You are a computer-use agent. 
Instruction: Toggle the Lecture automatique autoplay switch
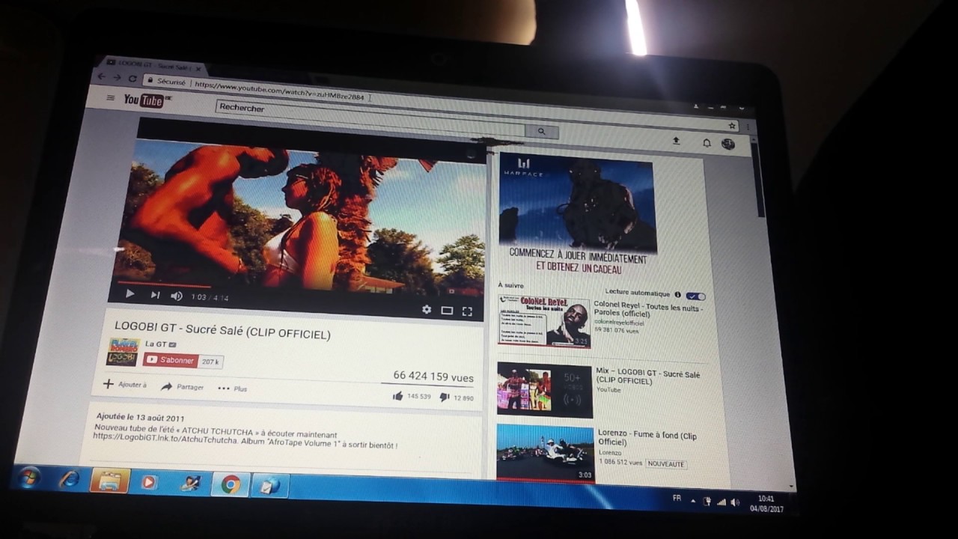[695, 296]
